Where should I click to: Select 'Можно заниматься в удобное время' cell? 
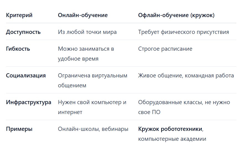pyautogui.click(x=86, y=54)
